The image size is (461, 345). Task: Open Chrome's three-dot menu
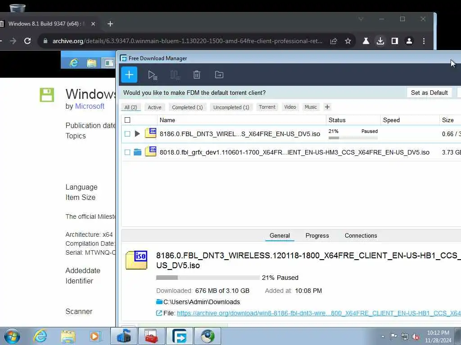point(424,41)
